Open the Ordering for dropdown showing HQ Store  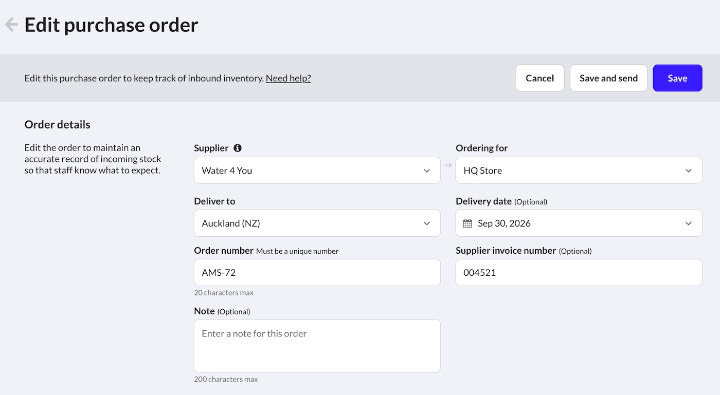(579, 170)
